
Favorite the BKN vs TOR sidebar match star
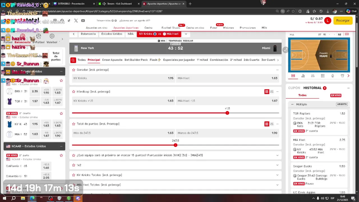tap(61, 81)
